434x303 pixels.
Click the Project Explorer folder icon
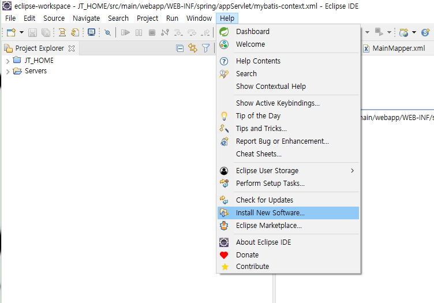pyautogui.click(x=8, y=48)
